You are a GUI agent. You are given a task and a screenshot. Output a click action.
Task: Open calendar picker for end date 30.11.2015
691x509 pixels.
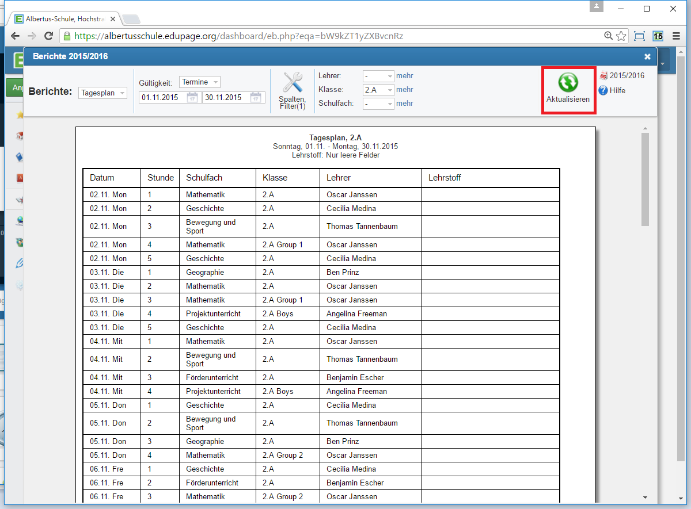click(x=256, y=97)
